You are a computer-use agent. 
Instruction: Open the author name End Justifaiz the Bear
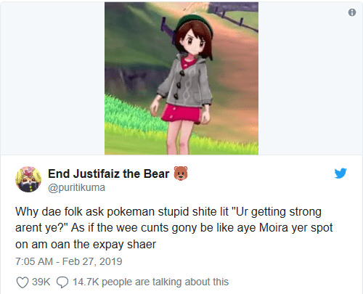[108, 173]
